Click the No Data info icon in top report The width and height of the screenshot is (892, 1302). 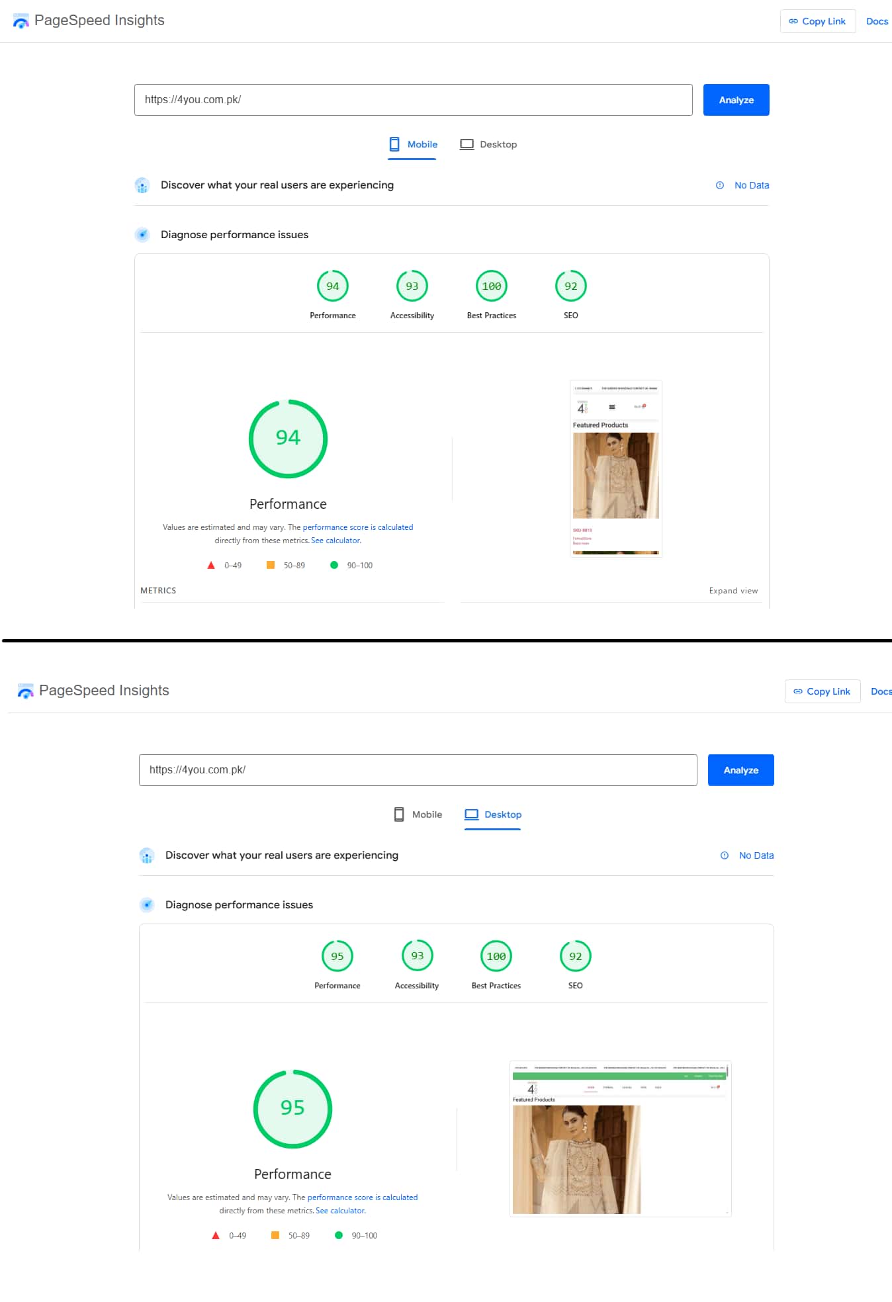720,185
